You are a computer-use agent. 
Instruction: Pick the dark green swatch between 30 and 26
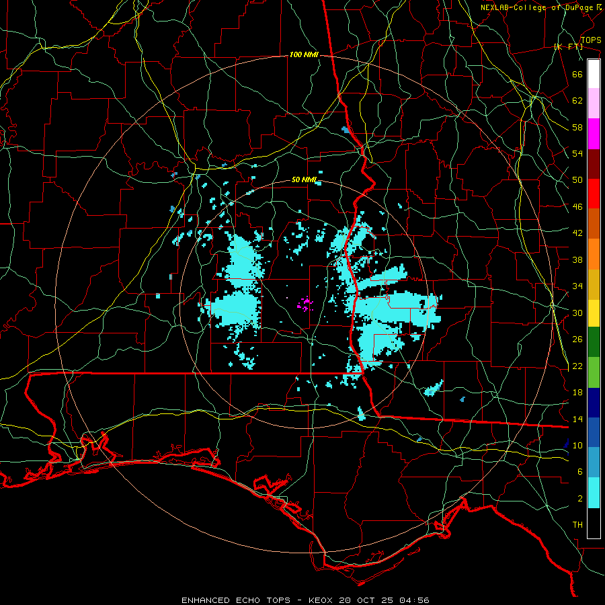click(594, 342)
